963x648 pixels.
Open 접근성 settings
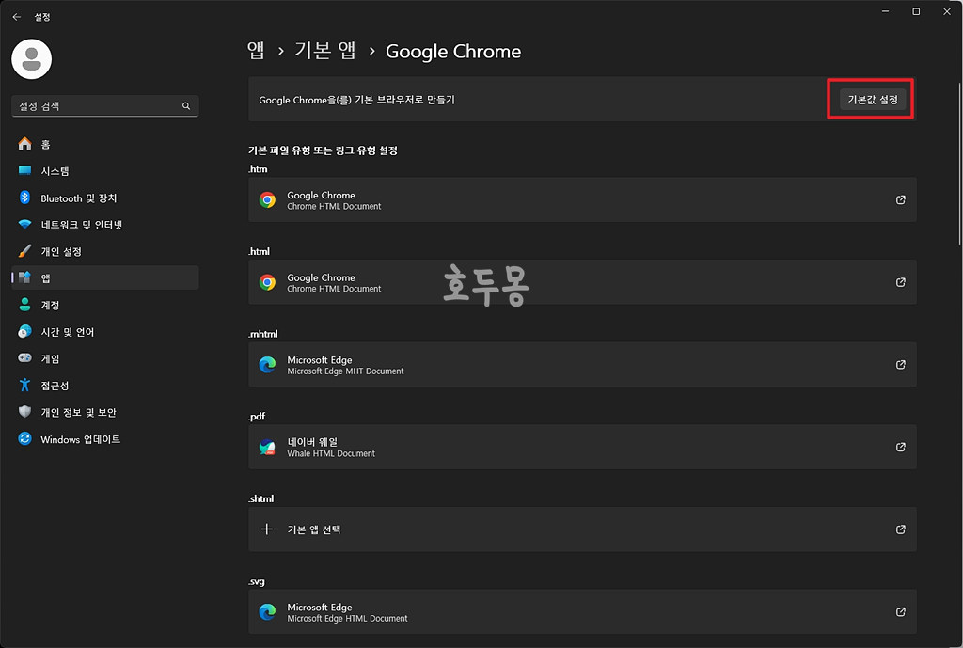(x=105, y=385)
